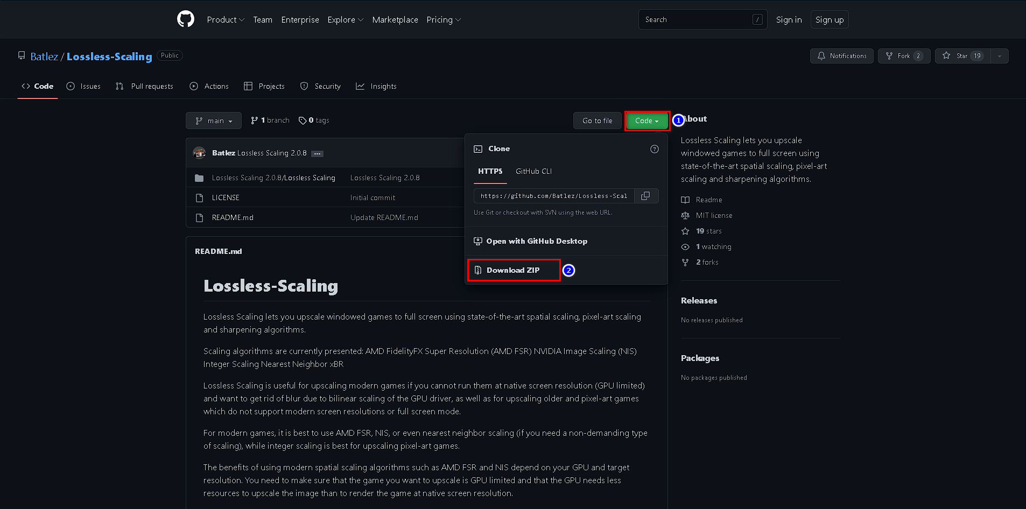Open the main branch selector
This screenshot has height=509, width=1026.
pos(214,121)
